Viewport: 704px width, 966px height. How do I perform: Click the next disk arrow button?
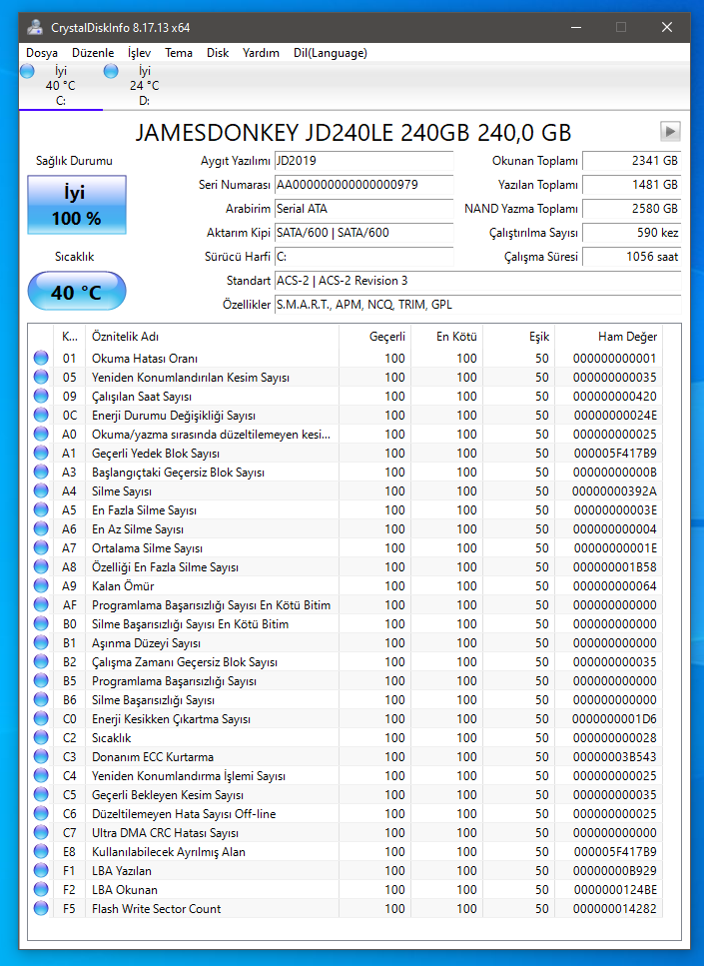point(670,131)
